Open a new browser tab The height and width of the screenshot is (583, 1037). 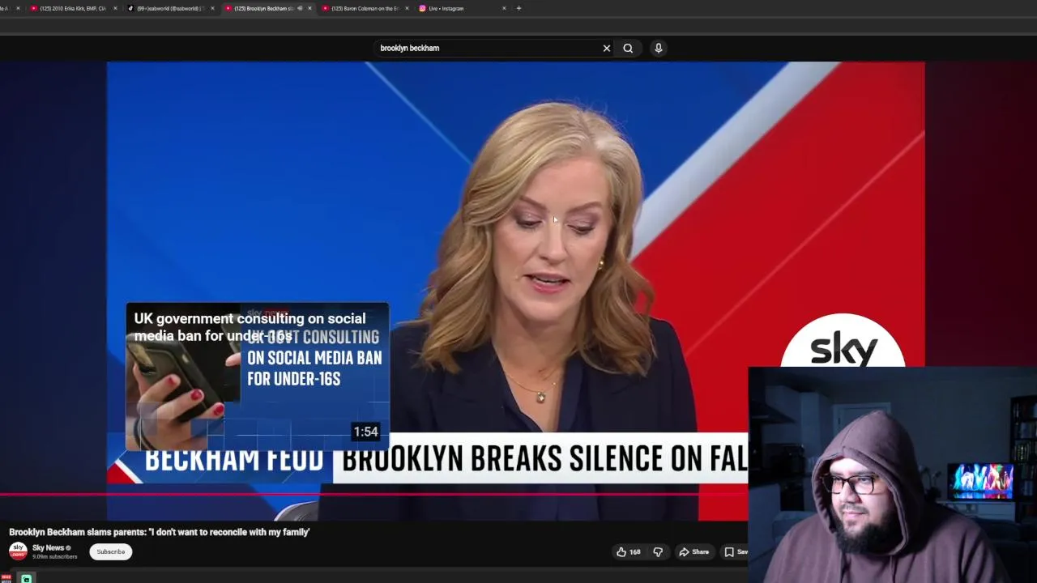(518, 8)
